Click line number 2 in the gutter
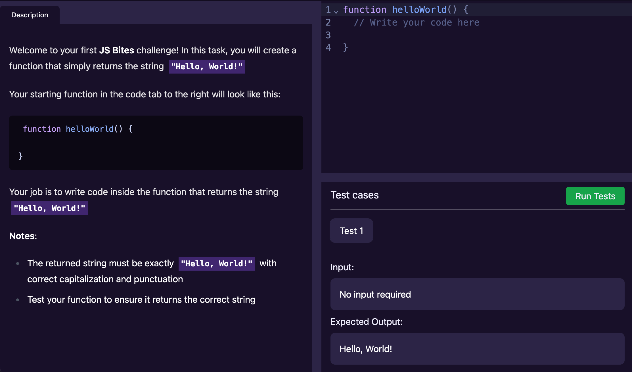Image resolution: width=632 pixels, height=372 pixels. click(328, 22)
